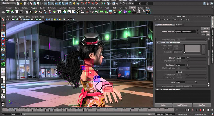214x116 pixels.
Task: Click the Presets button
Action: pyautogui.click(x=206, y=32)
